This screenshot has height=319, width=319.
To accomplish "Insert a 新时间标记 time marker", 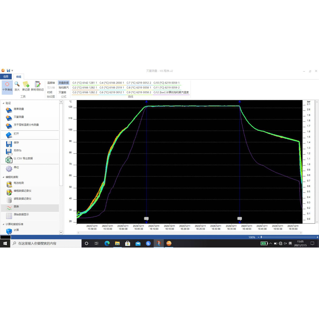I will tap(37, 86).
